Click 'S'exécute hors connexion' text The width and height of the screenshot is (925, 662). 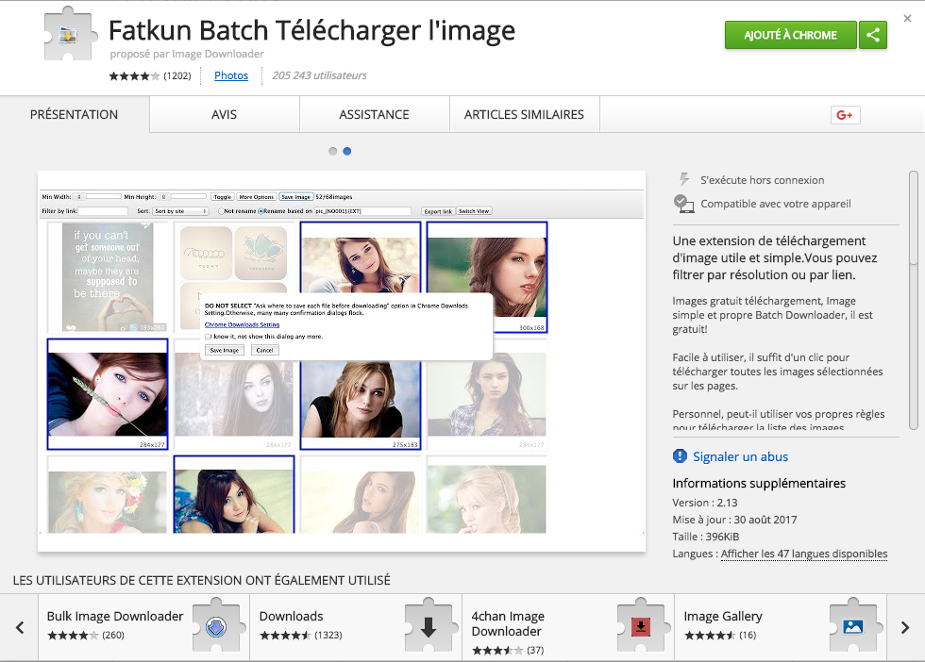[x=763, y=180]
